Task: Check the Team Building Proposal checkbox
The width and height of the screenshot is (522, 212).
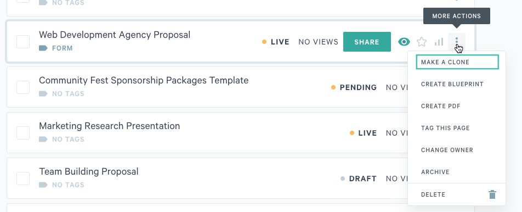Action: pyautogui.click(x=23, y=178)
